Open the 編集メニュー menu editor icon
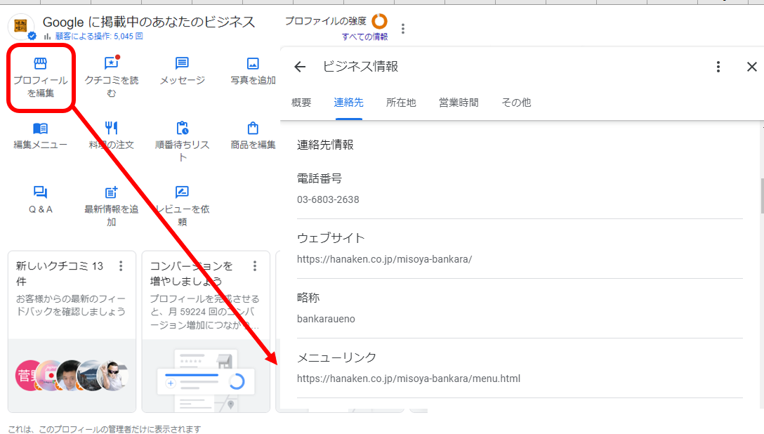The width and height of the screenshot is (764, 434). click(41, 128)
